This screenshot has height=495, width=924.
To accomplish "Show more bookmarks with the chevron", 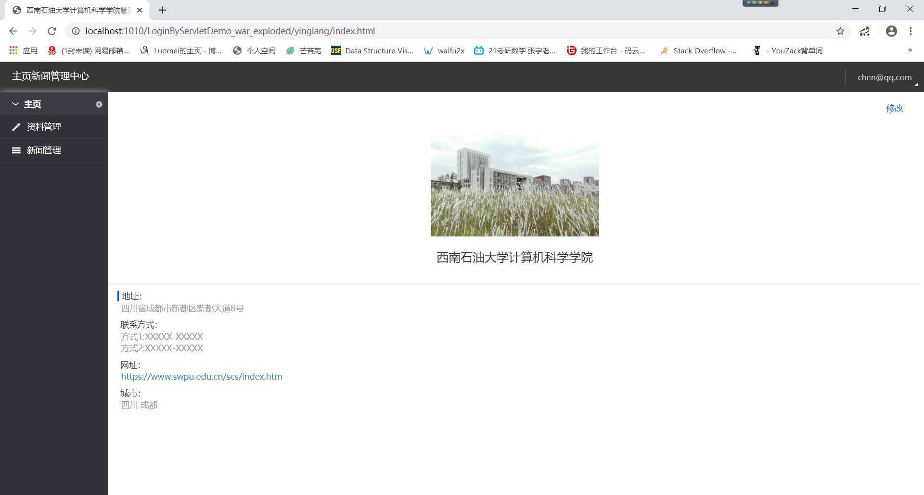I will coord(910,50).
